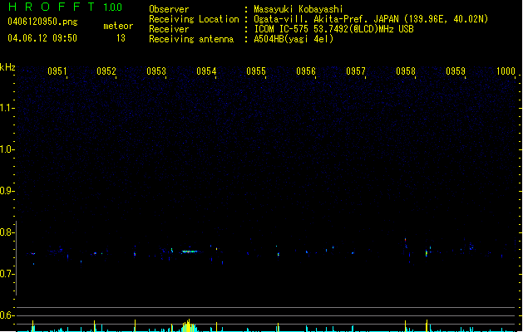Viewport: 523px width, 332px height.
Task: Click the Receiver label
Action: click(x=169, y=29)
